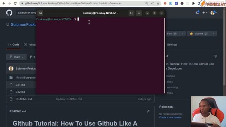Image resolution: width=226 pixels, height=127 pixels.
Task: Open the SolomonFoskaay repository owner link
Action: (x=24, y=25)
